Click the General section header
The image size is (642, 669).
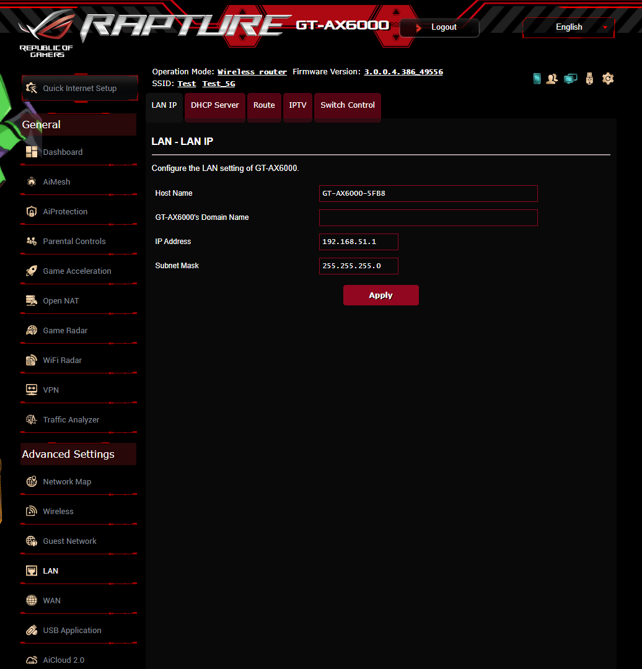point(79,125)
